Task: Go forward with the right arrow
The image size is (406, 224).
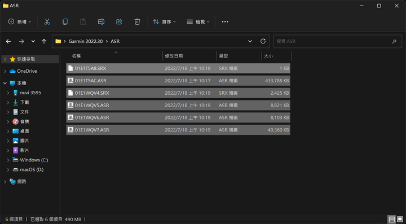Action: 21,41
